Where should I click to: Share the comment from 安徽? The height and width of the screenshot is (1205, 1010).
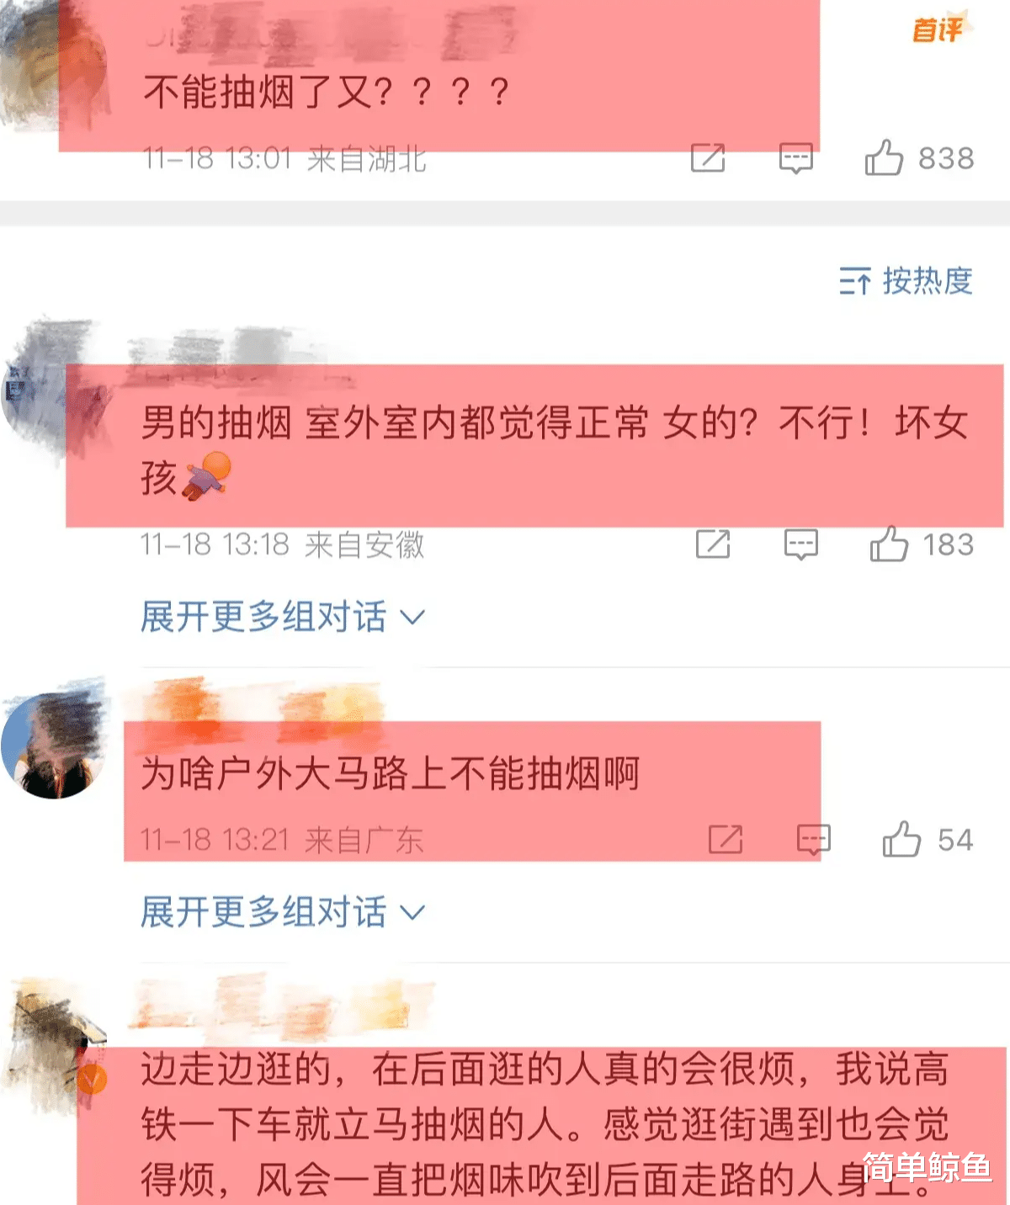713,544
